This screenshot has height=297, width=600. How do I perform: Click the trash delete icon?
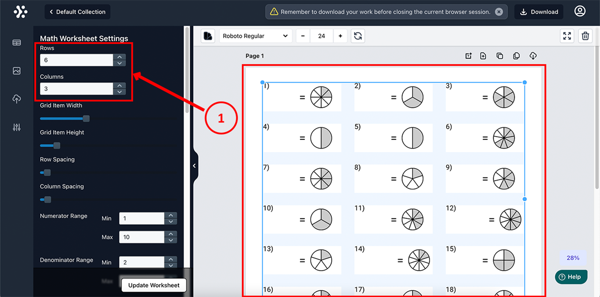(x=586, y=36)
